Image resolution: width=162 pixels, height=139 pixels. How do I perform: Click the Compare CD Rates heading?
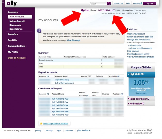click(x=141, y=67)
